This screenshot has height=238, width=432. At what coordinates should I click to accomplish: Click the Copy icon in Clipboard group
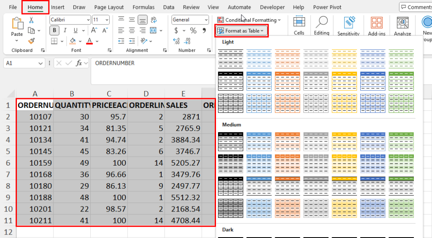(x=31, y=30)
